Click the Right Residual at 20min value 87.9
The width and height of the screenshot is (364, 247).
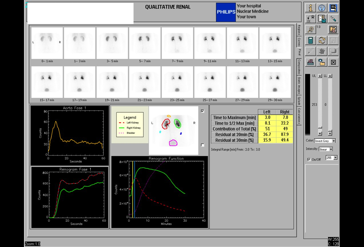coord(285,135)
